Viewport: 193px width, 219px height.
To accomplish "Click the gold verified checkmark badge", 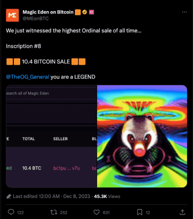I will [x=84, y=12].
